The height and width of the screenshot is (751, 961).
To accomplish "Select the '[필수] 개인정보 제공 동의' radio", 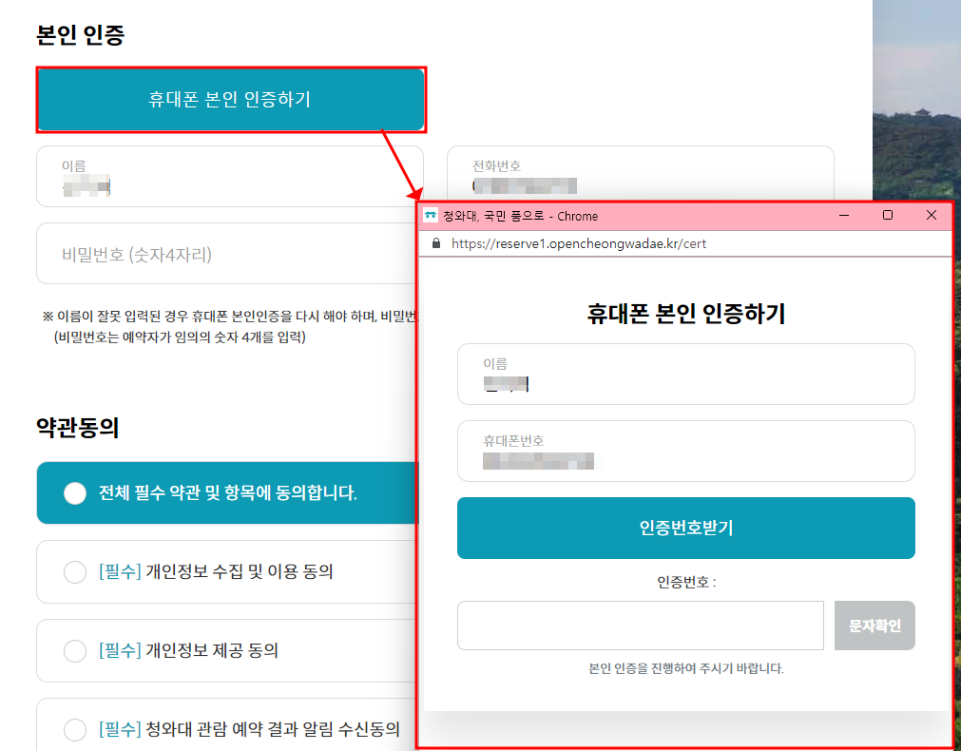I will pos(75,650).
